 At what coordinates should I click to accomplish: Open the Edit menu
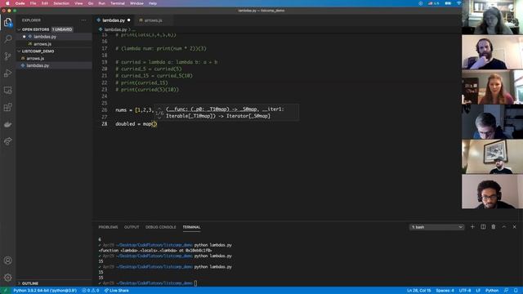click(45, 3)
